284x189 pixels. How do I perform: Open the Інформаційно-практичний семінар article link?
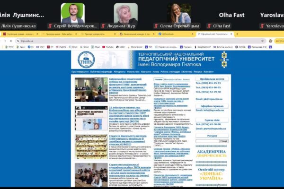point(128,86)
